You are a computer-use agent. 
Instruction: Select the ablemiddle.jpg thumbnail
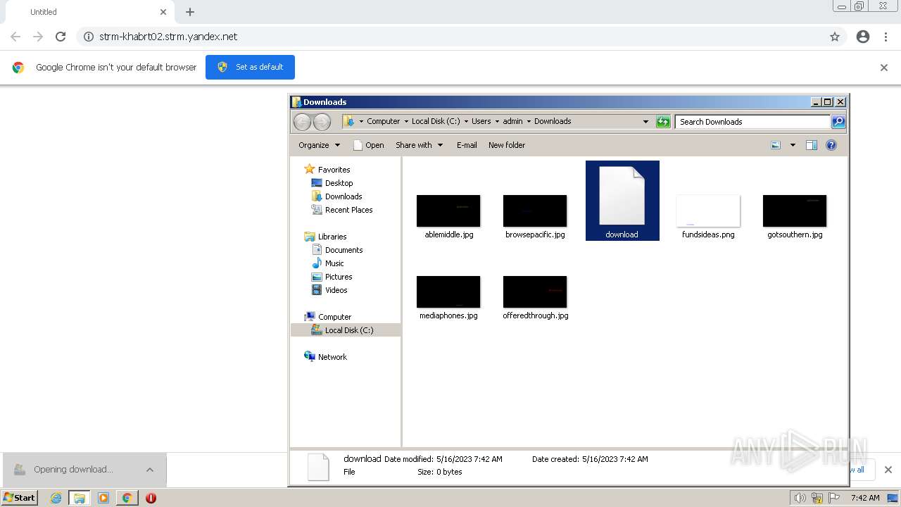click(x=448, y=211)
